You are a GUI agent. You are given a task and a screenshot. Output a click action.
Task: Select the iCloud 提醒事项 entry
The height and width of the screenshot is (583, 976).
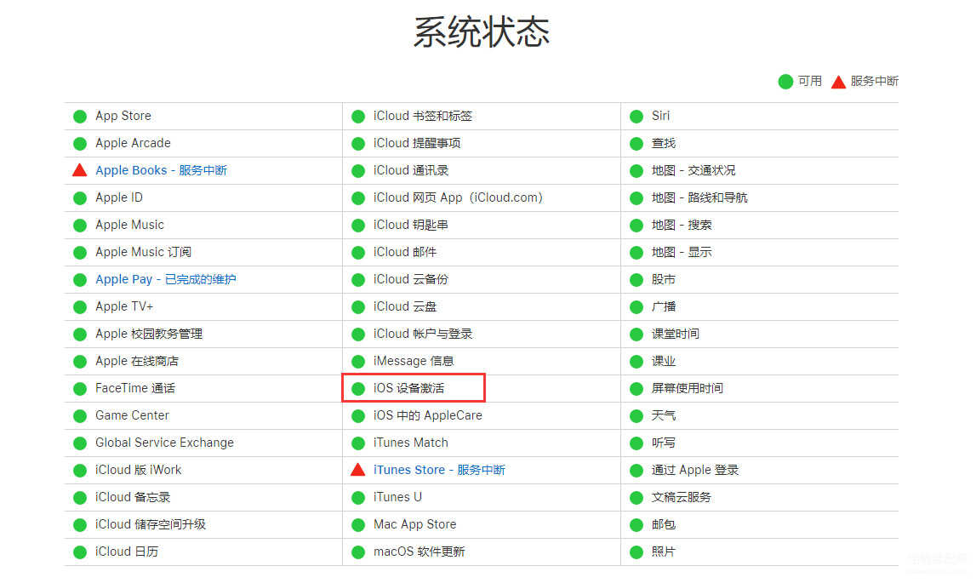pyautogui.click(x=417, y=143)
